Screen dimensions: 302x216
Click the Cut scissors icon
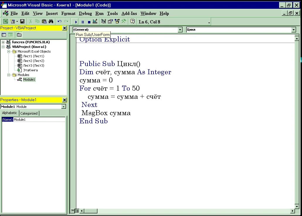[x=31, y=22]
